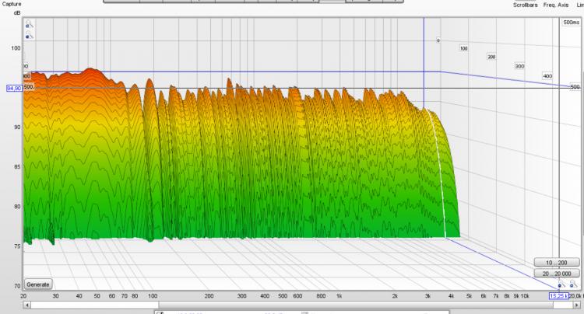Image resolution: width=584 pixels, height=314 pixels.
Task: Click left zoom magnifier below the 20..20 000 button
Action: pos(560,285)
